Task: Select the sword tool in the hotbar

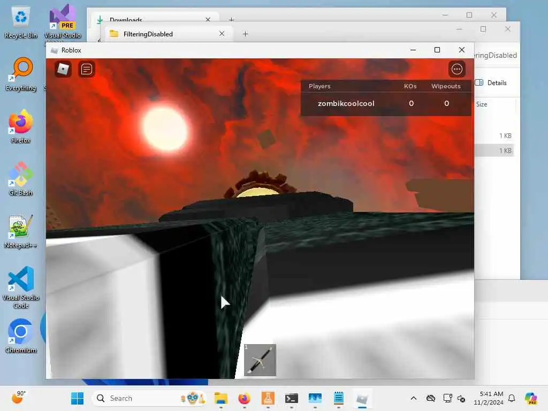Action: point(260,360)
